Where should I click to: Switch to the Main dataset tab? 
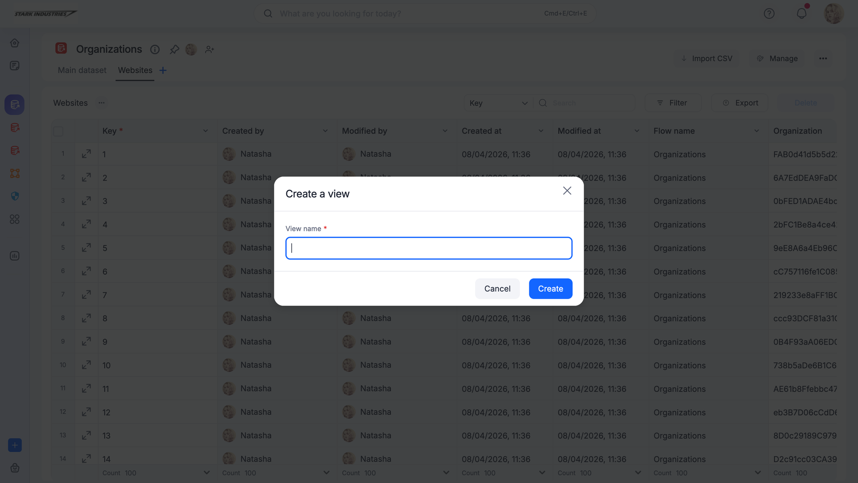[x=82, y=70]
